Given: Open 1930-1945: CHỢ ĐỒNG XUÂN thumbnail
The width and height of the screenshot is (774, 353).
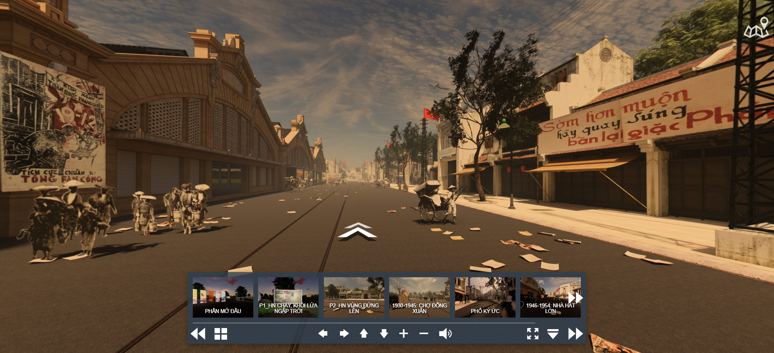Looking at the screenshot, I should pyautogui.click(x=419, y=297).
